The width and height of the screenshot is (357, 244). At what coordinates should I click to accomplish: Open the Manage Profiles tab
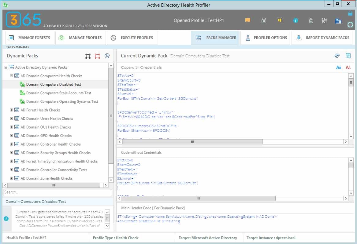(80, 38)
